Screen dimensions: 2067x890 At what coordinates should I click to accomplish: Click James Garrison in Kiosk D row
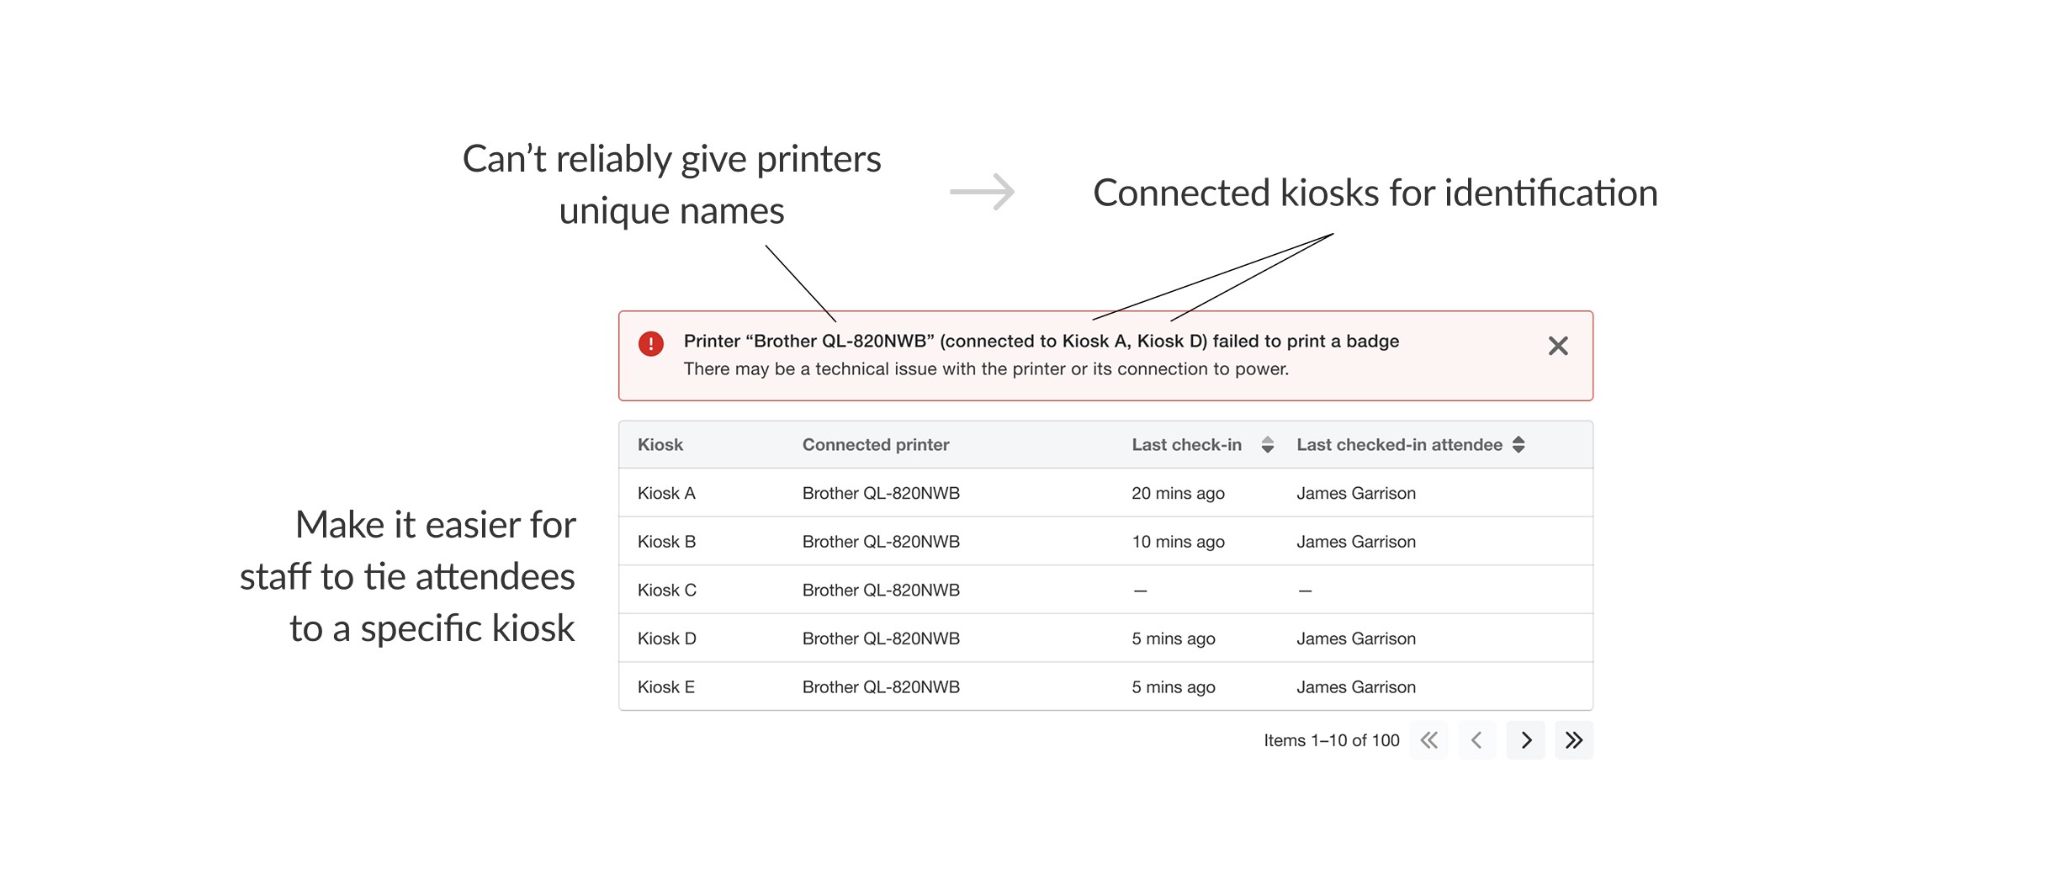tap(1355, 638)
